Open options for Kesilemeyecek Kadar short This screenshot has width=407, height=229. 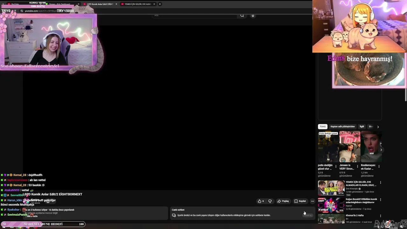coord(379,166)
